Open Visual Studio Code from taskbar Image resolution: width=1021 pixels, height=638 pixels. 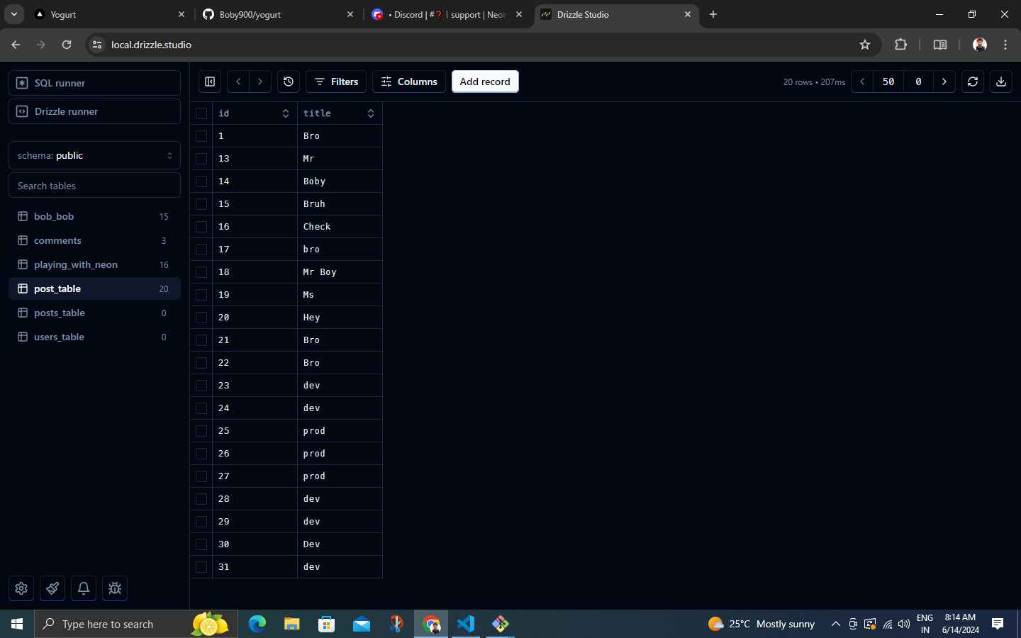click(466, 624)
